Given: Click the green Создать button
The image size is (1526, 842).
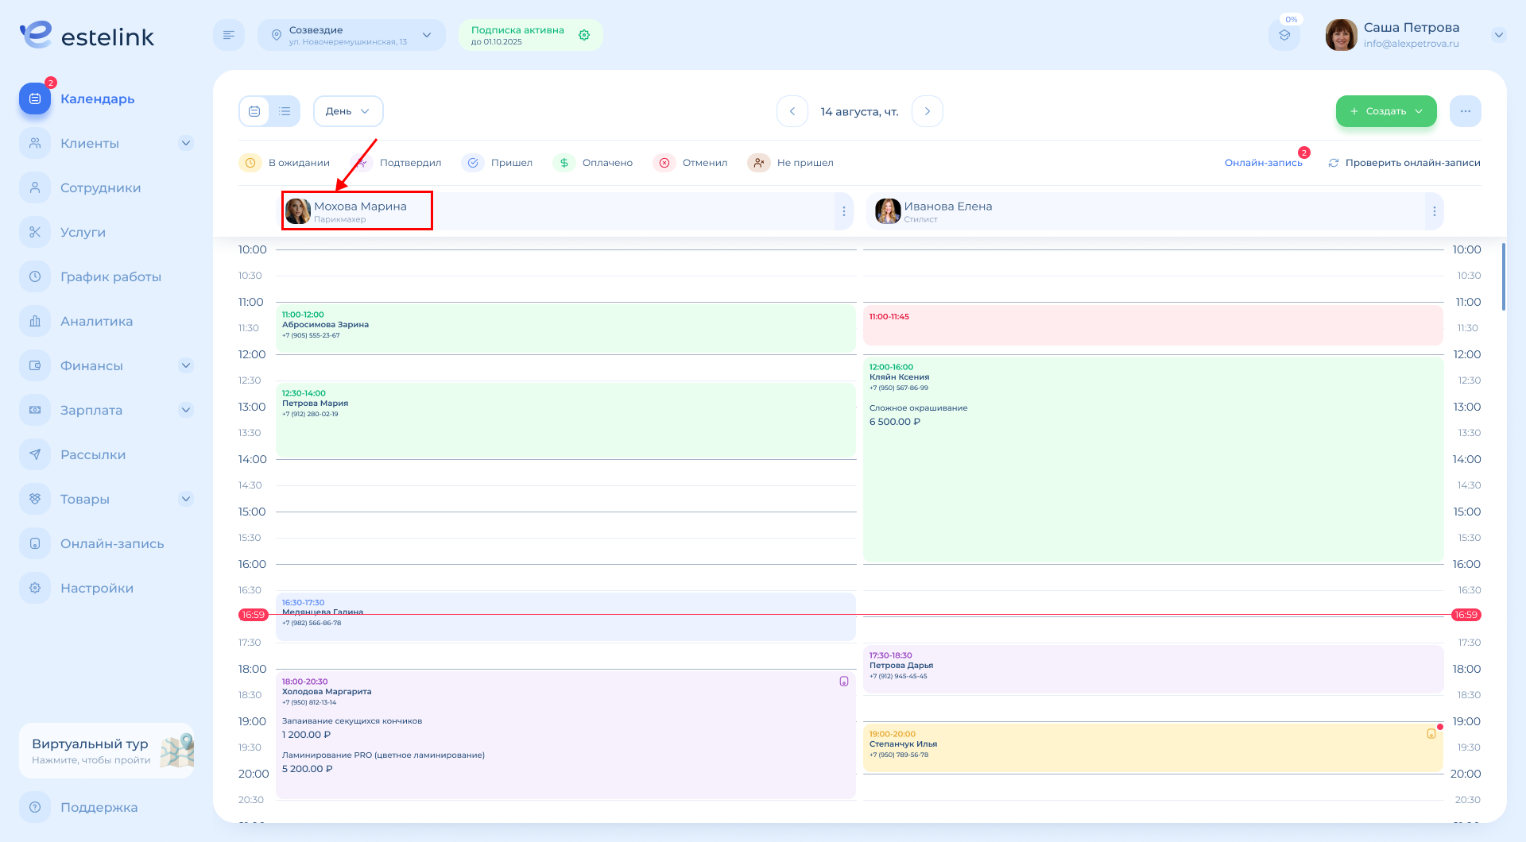Looking at the screenshot, I should pos(1385,111).
